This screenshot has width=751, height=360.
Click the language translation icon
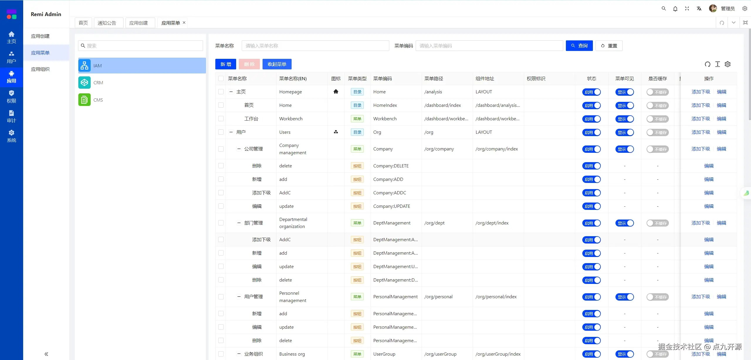click(699, 9)
